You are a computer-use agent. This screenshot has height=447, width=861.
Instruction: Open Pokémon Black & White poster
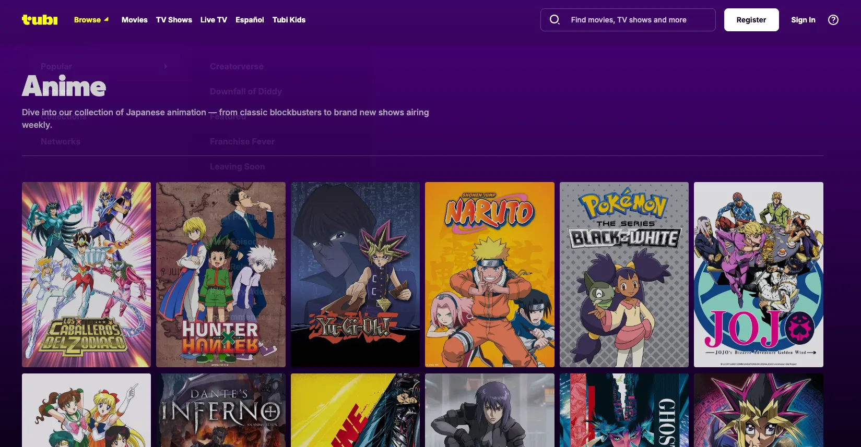point(624,274)
